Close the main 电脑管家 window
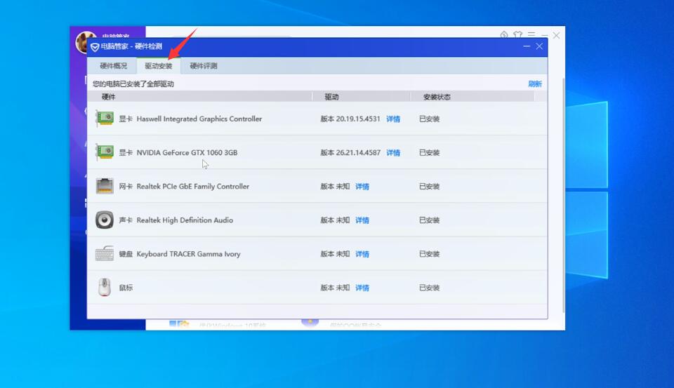674x388 pixels. pyautogui.click(x=556, y=35)
